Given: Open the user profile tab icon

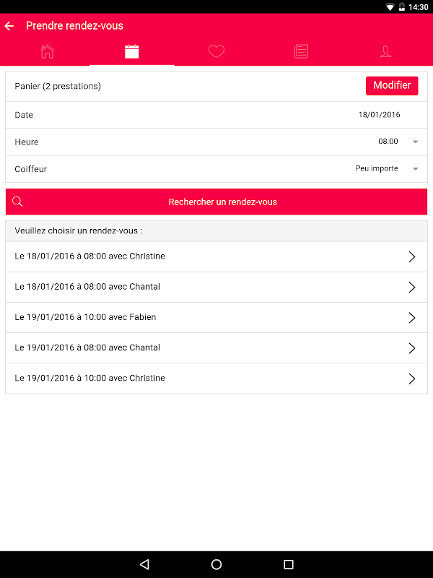Looking at the screenshot, I should pos(385,51).
